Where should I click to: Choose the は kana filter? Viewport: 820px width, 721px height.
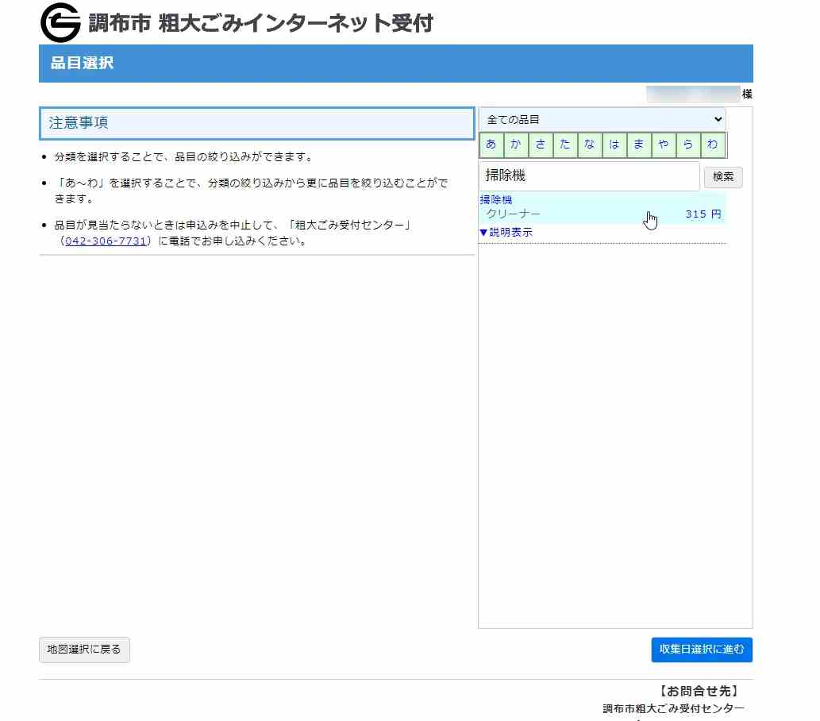614,145
